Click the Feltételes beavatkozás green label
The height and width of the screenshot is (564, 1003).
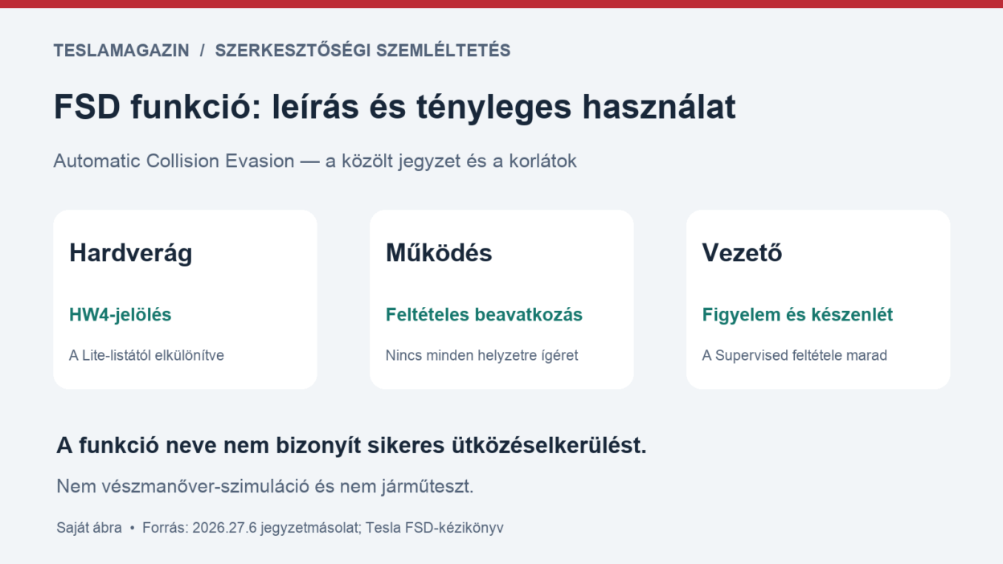[484, 315]
